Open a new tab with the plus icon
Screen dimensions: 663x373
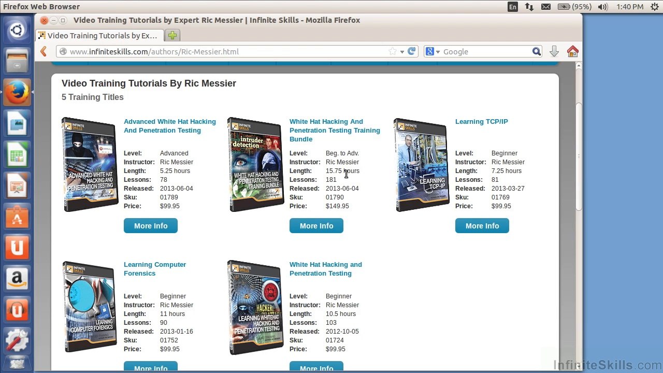pyautogui.click(x=172, y=35)
